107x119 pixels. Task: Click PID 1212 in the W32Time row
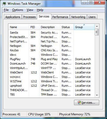pos(34,81)
